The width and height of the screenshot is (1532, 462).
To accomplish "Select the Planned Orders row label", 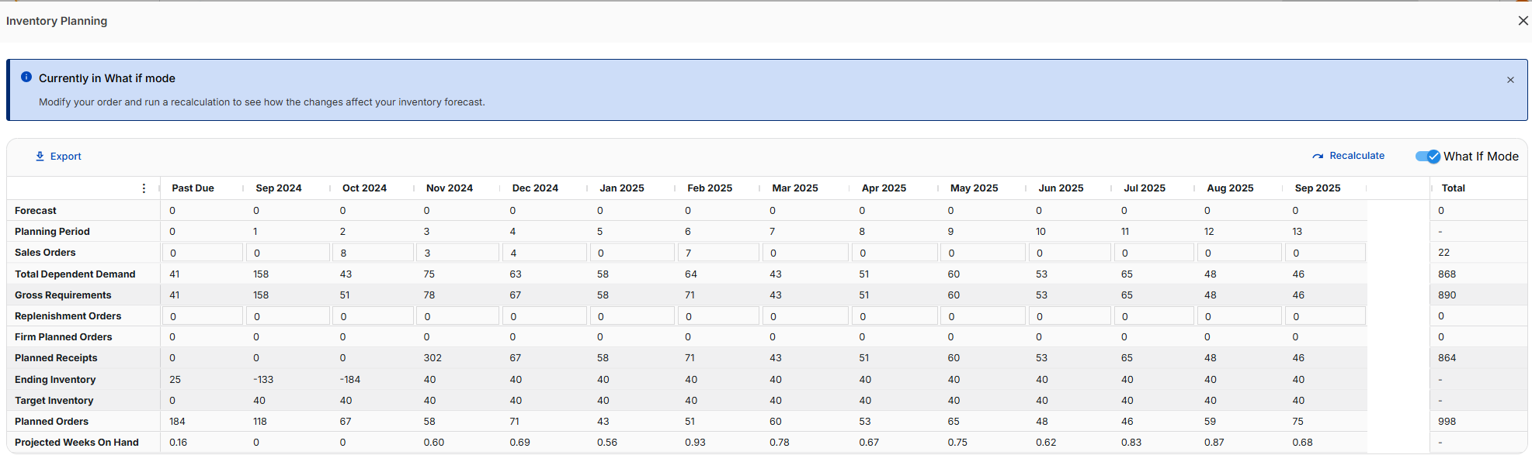I will 52,422.
